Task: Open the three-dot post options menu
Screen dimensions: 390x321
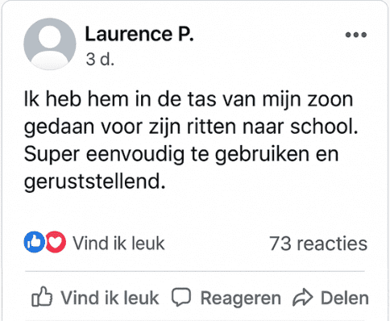Action: pos(356,35)
